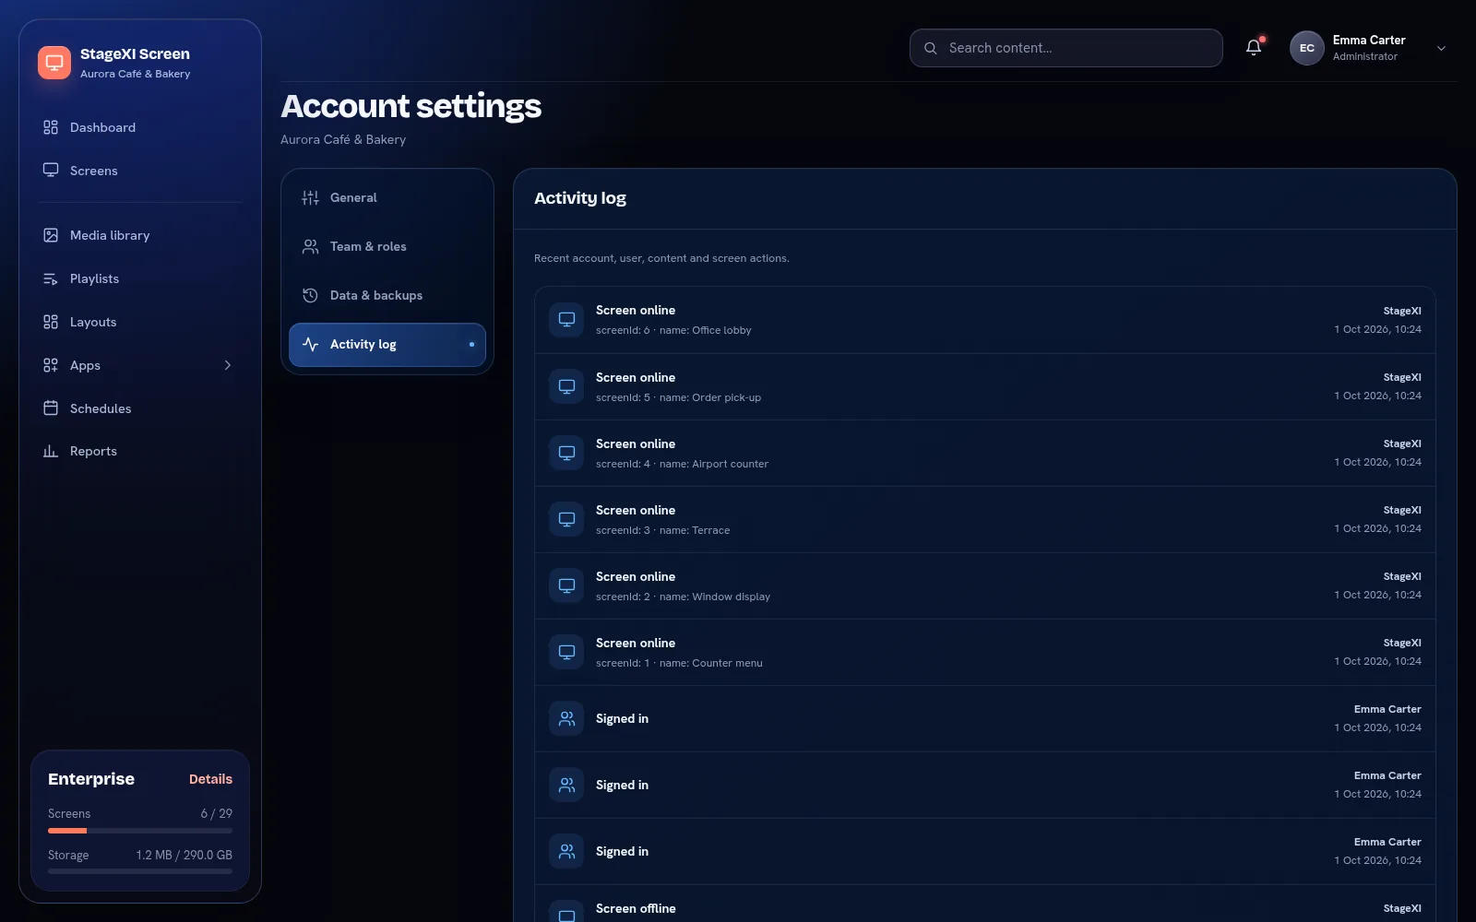The height and width of the screenshot is (922, 1476).
Task: Click the Screens usage progress bar
Action: pyautogui.click(x=140, y=831)
